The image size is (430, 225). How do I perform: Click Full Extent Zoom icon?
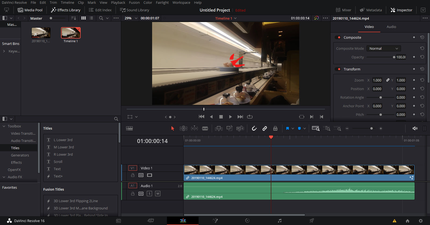tap(316, 128)
